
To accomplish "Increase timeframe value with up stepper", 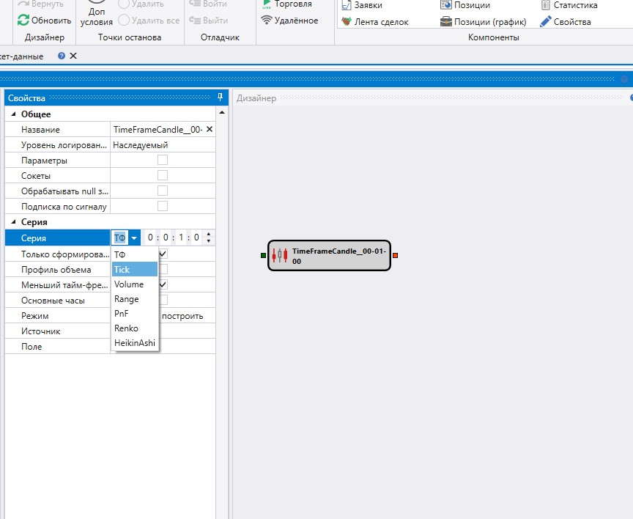I will coord(210,234).
